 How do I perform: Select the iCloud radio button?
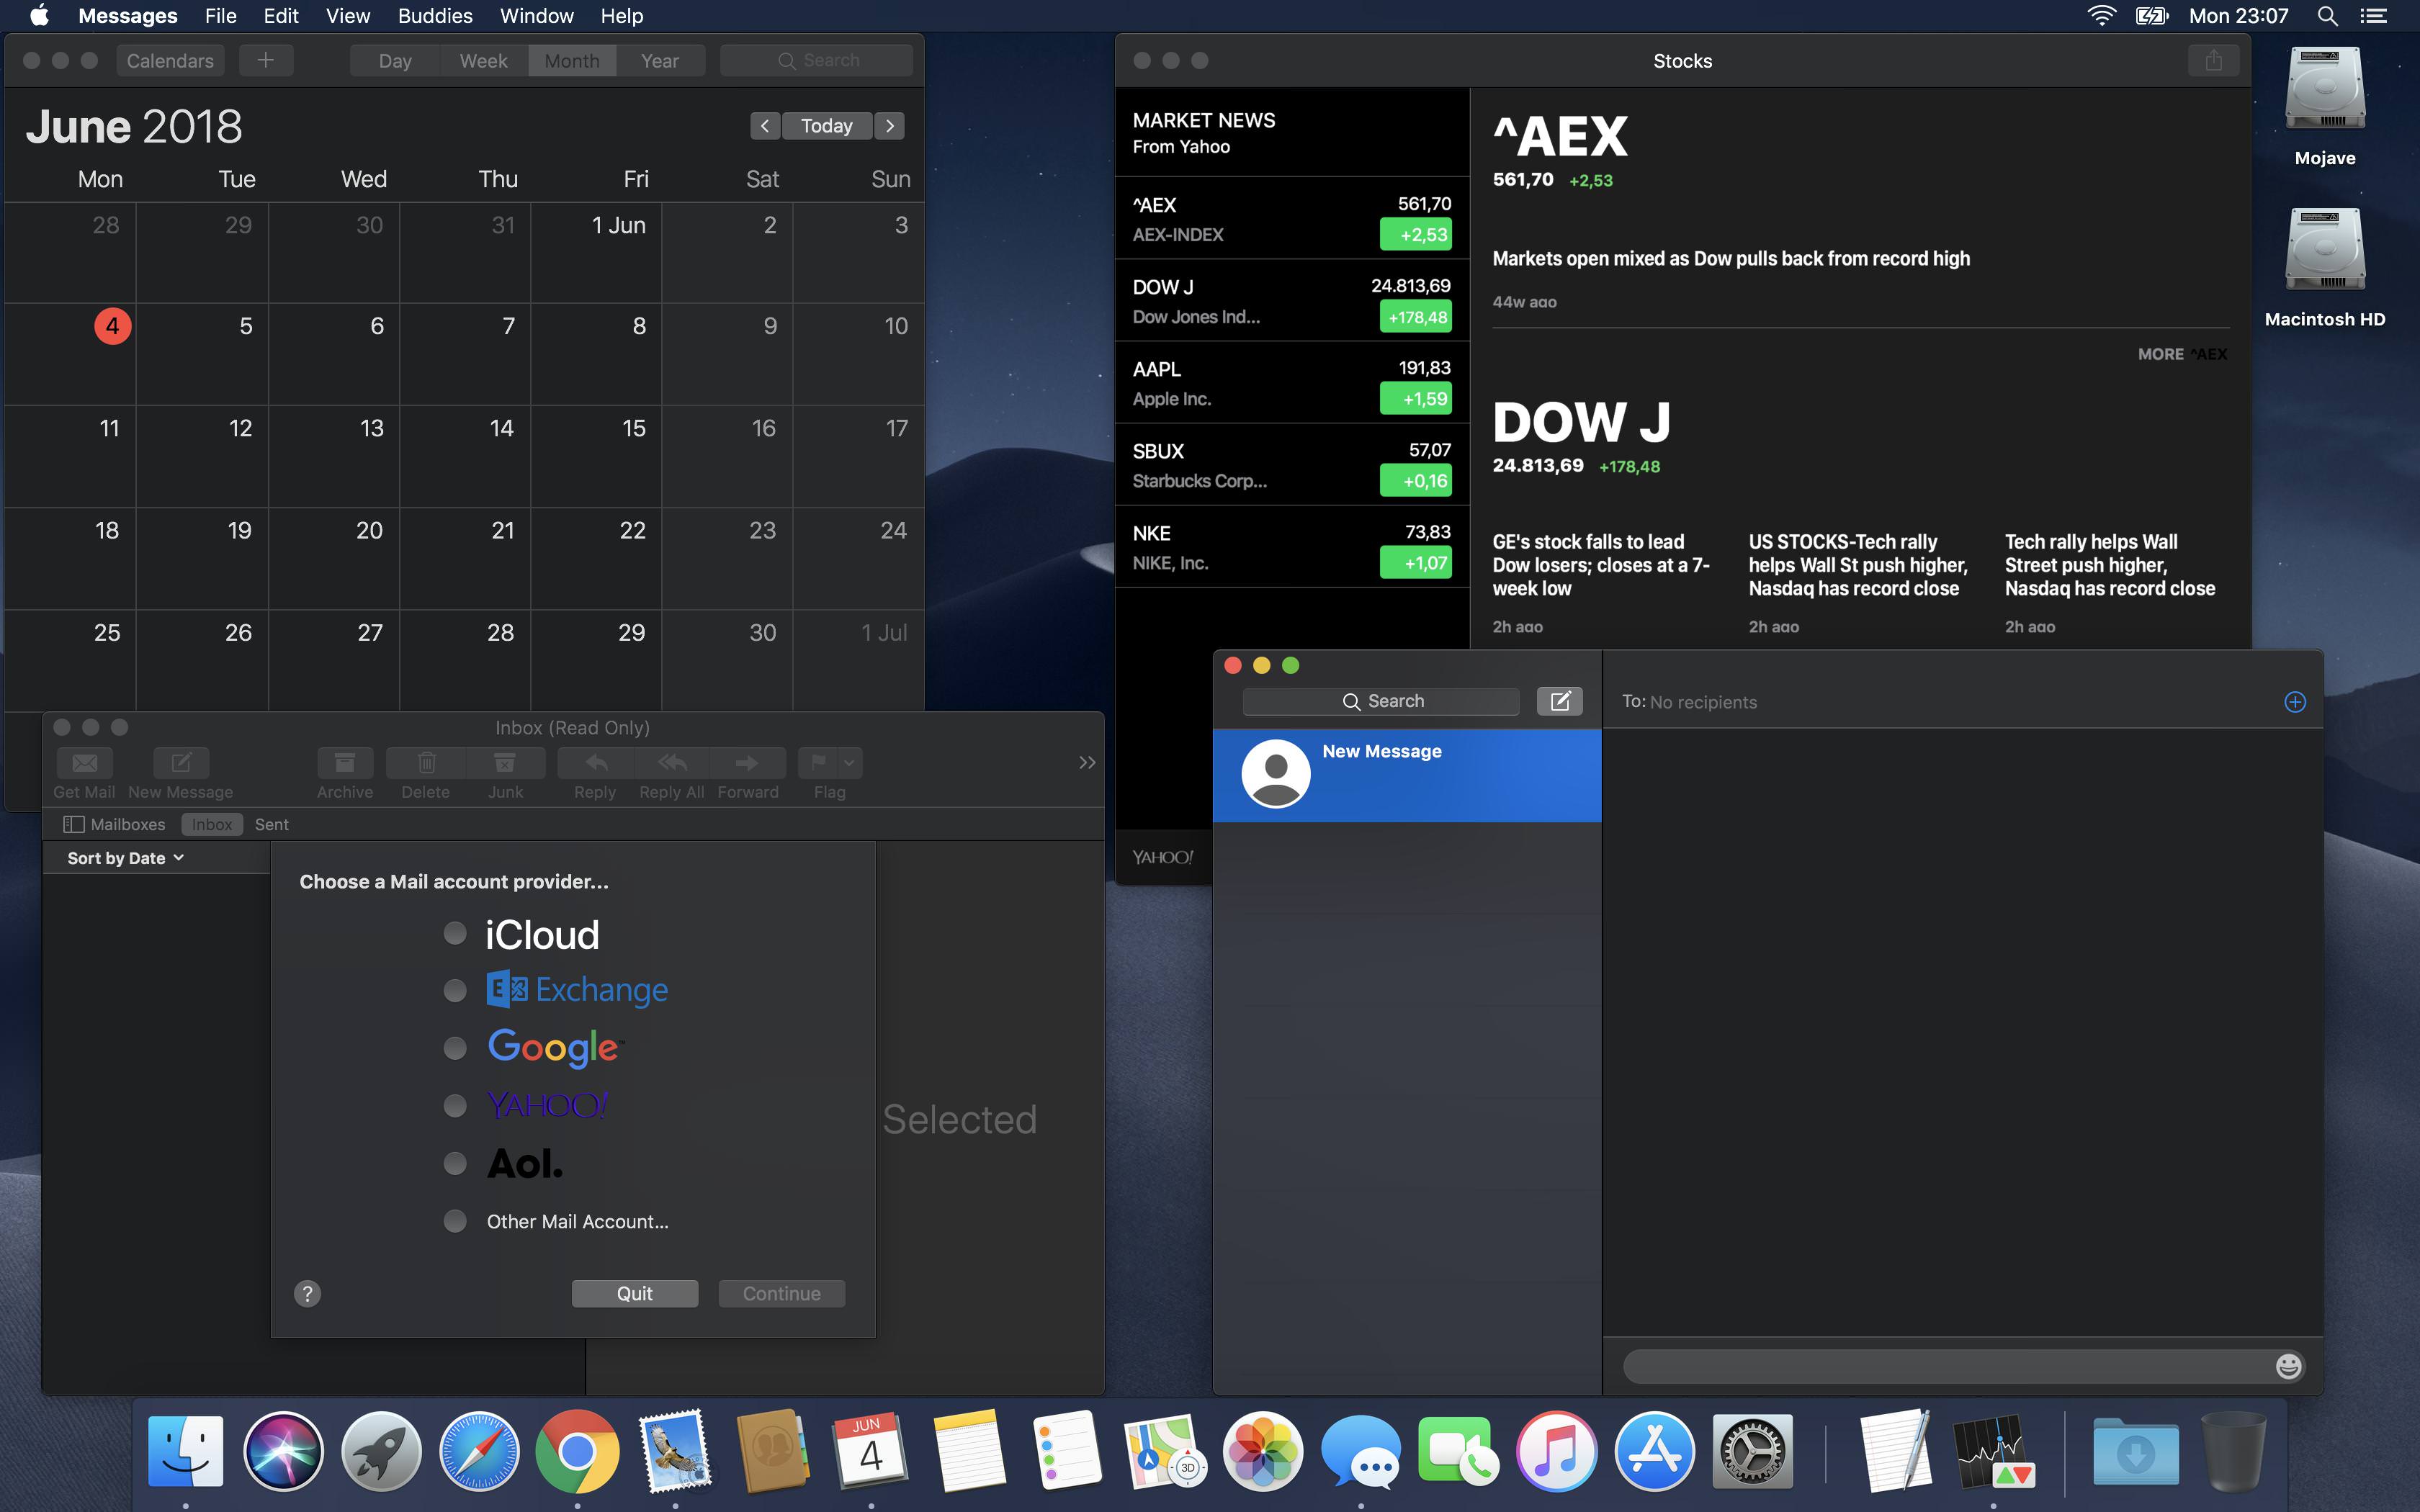tap(455, 934)
